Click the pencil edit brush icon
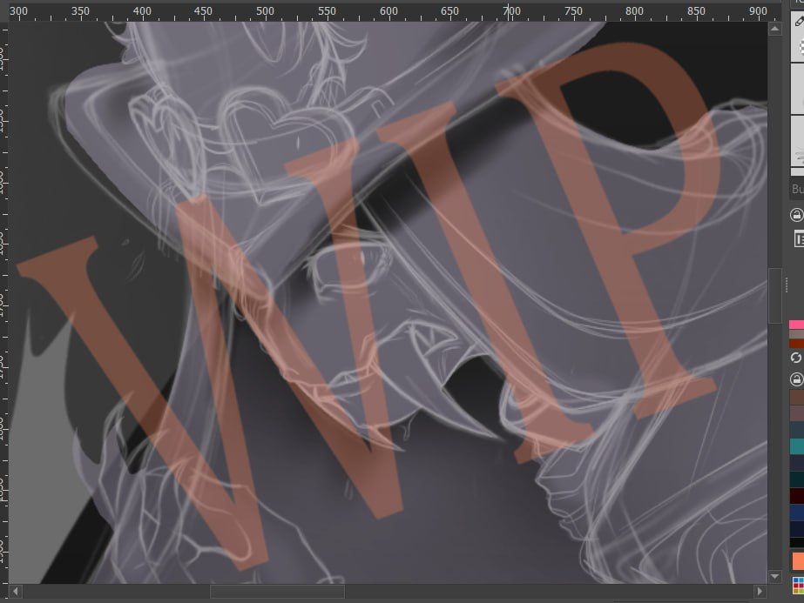 pos(799,21)
